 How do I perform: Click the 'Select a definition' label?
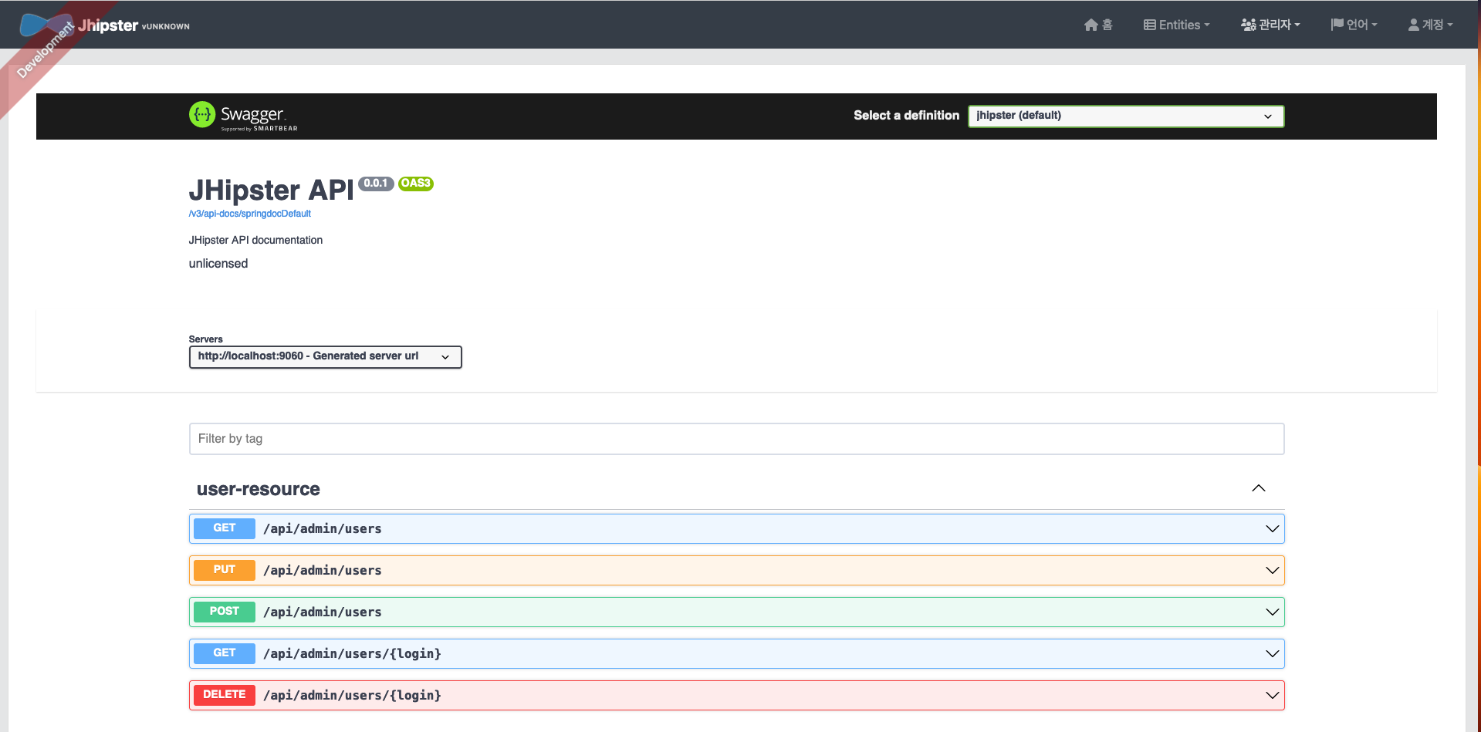click(x=906, y=116)
